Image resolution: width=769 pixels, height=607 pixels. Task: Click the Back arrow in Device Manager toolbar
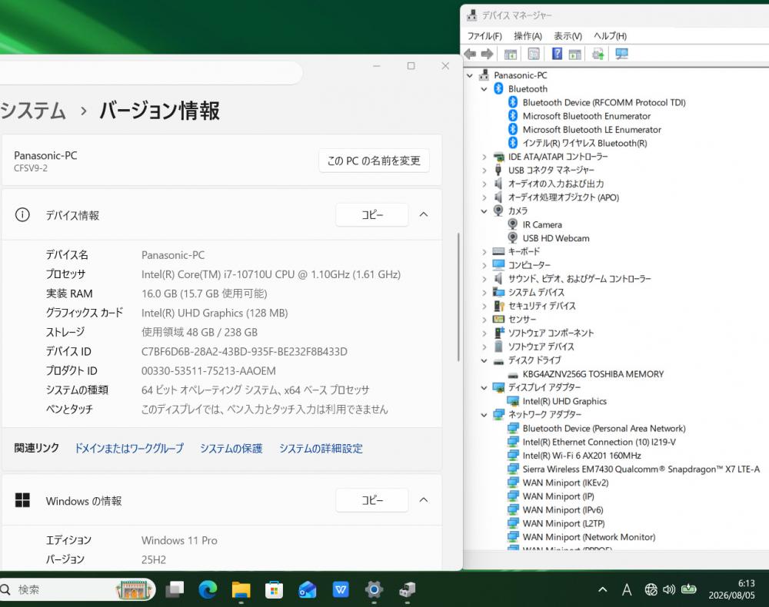[470, 54]
